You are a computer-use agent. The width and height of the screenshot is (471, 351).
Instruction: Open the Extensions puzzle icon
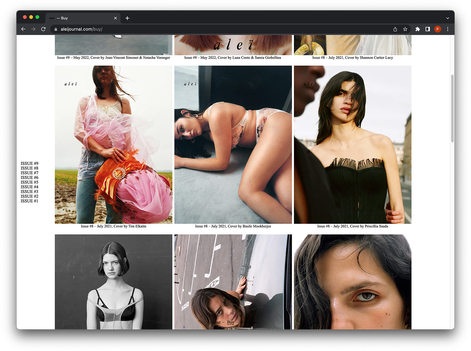tap(417, 29)
